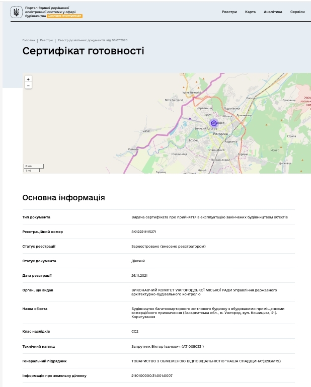Click the purple location marker on map
Screen dimensions: 311x387
tap(214, 123)
